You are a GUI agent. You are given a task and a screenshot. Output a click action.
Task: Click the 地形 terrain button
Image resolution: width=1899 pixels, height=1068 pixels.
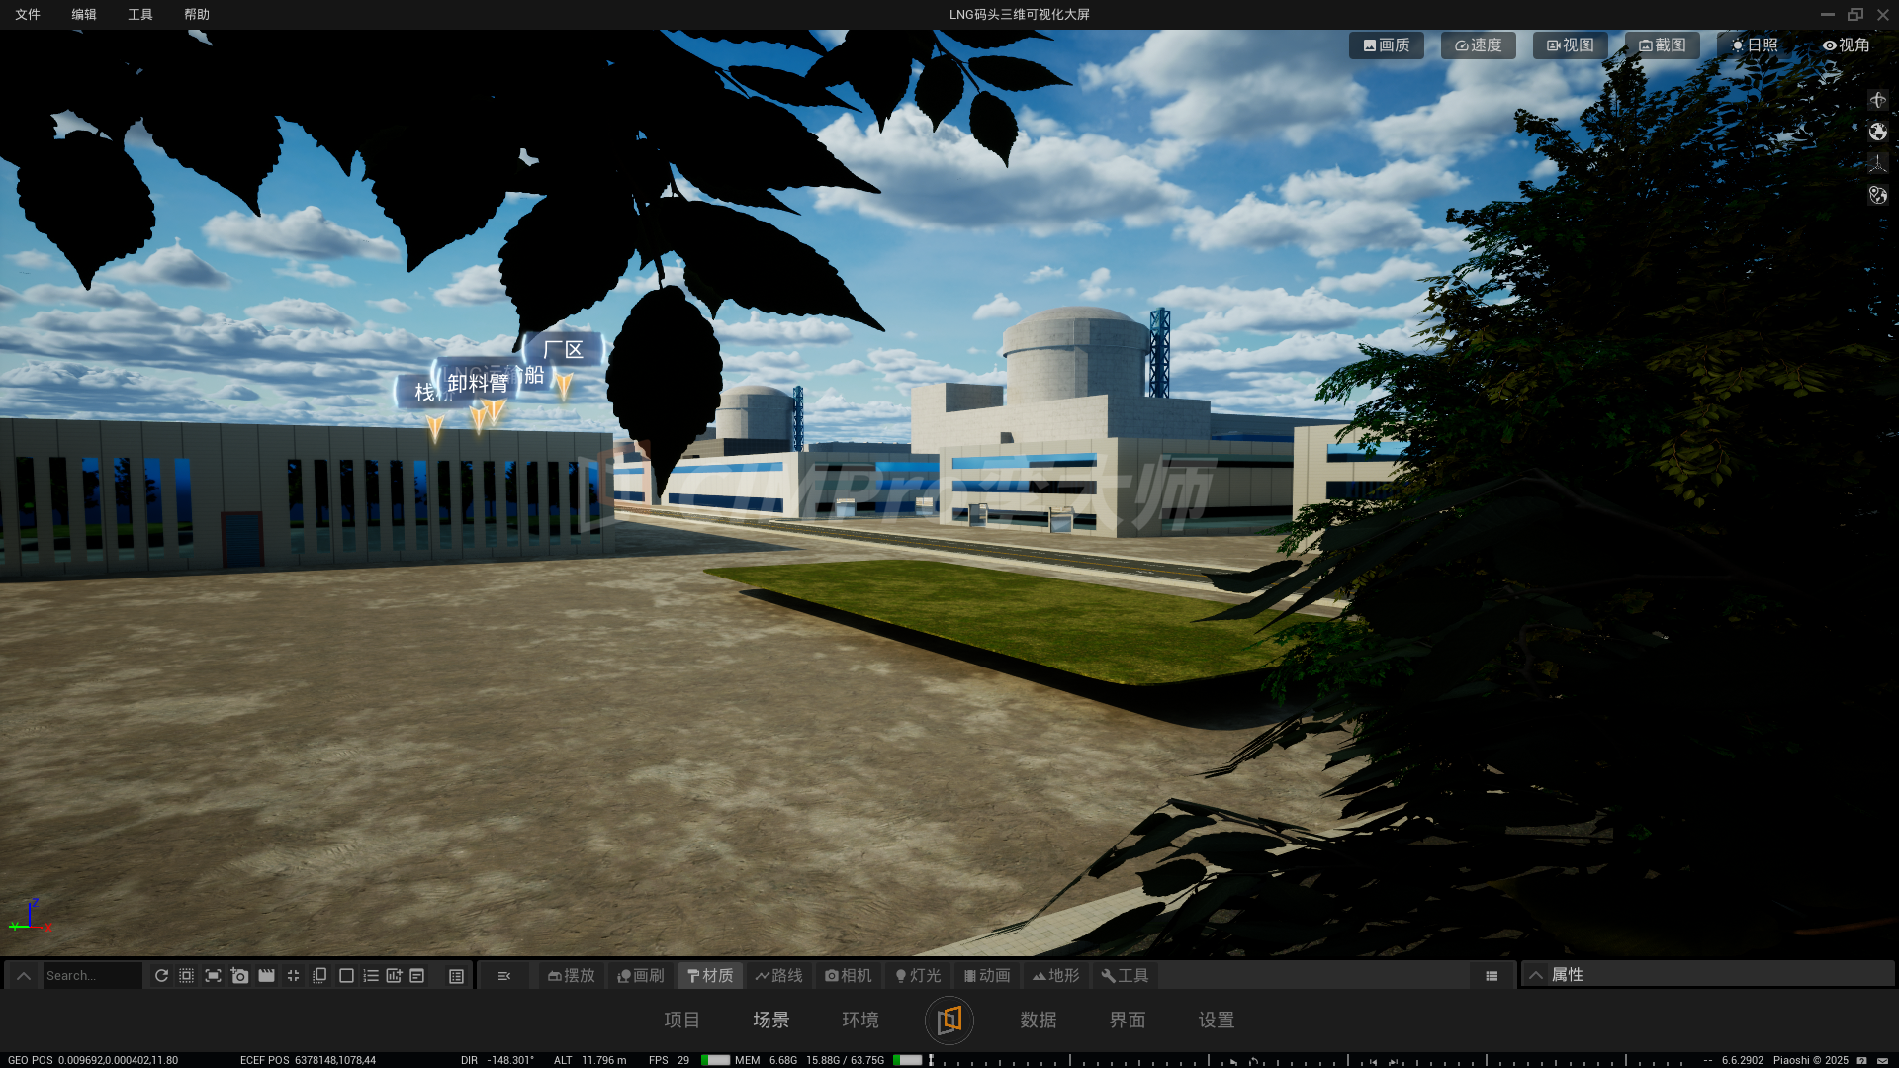coord(1056,976)
